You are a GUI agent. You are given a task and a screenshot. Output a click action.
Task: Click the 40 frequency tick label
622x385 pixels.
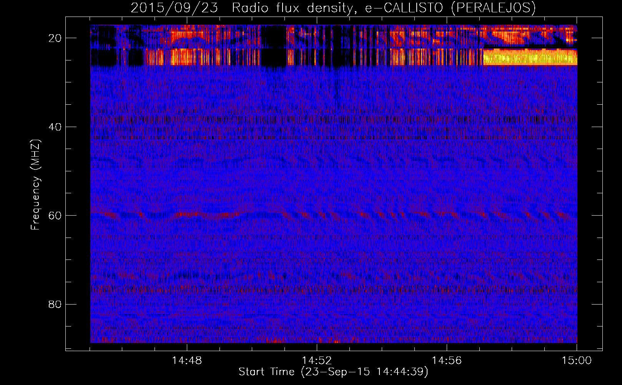55,127
